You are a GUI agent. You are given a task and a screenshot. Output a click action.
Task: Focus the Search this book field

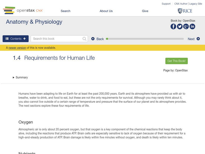pyautogui.click(x=59, y=39)
